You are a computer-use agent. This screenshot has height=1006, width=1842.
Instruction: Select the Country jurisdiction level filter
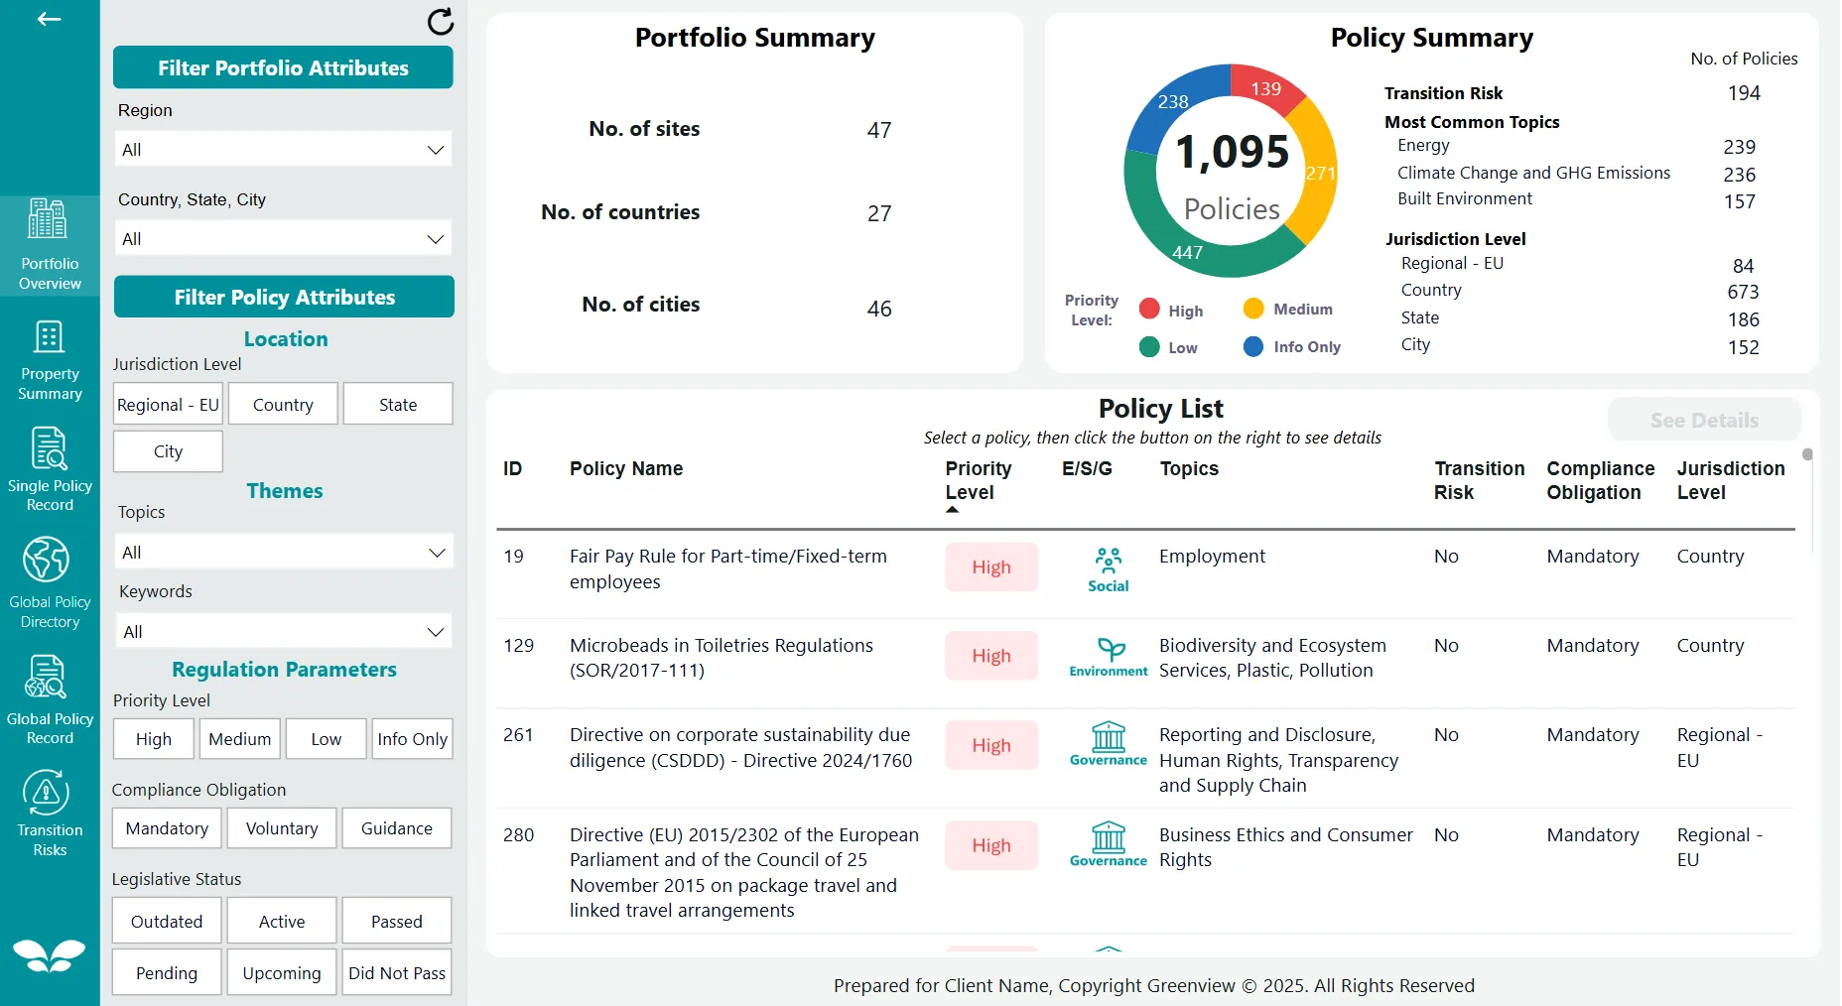(282, 404)
